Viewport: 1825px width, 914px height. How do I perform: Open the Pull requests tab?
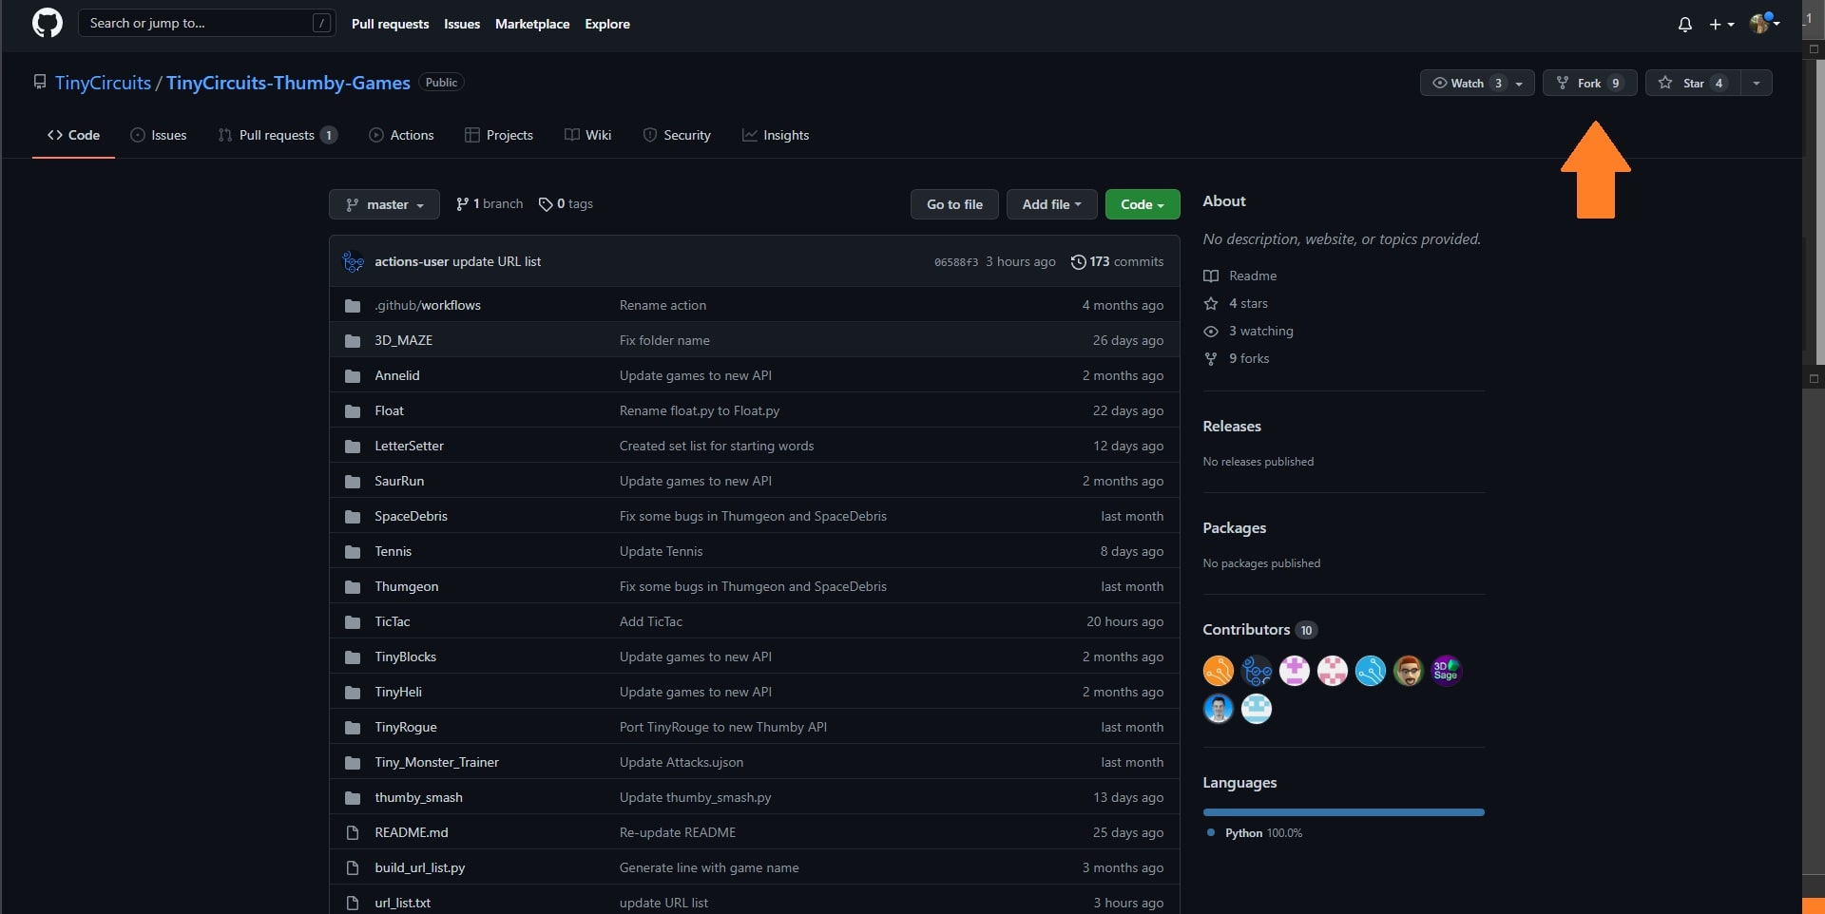(276, 136)
